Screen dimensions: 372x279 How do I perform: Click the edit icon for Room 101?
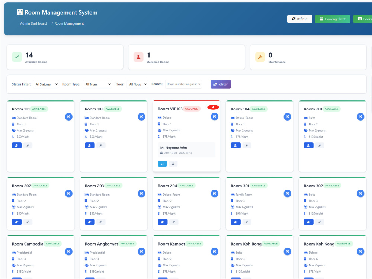[68, 117]
